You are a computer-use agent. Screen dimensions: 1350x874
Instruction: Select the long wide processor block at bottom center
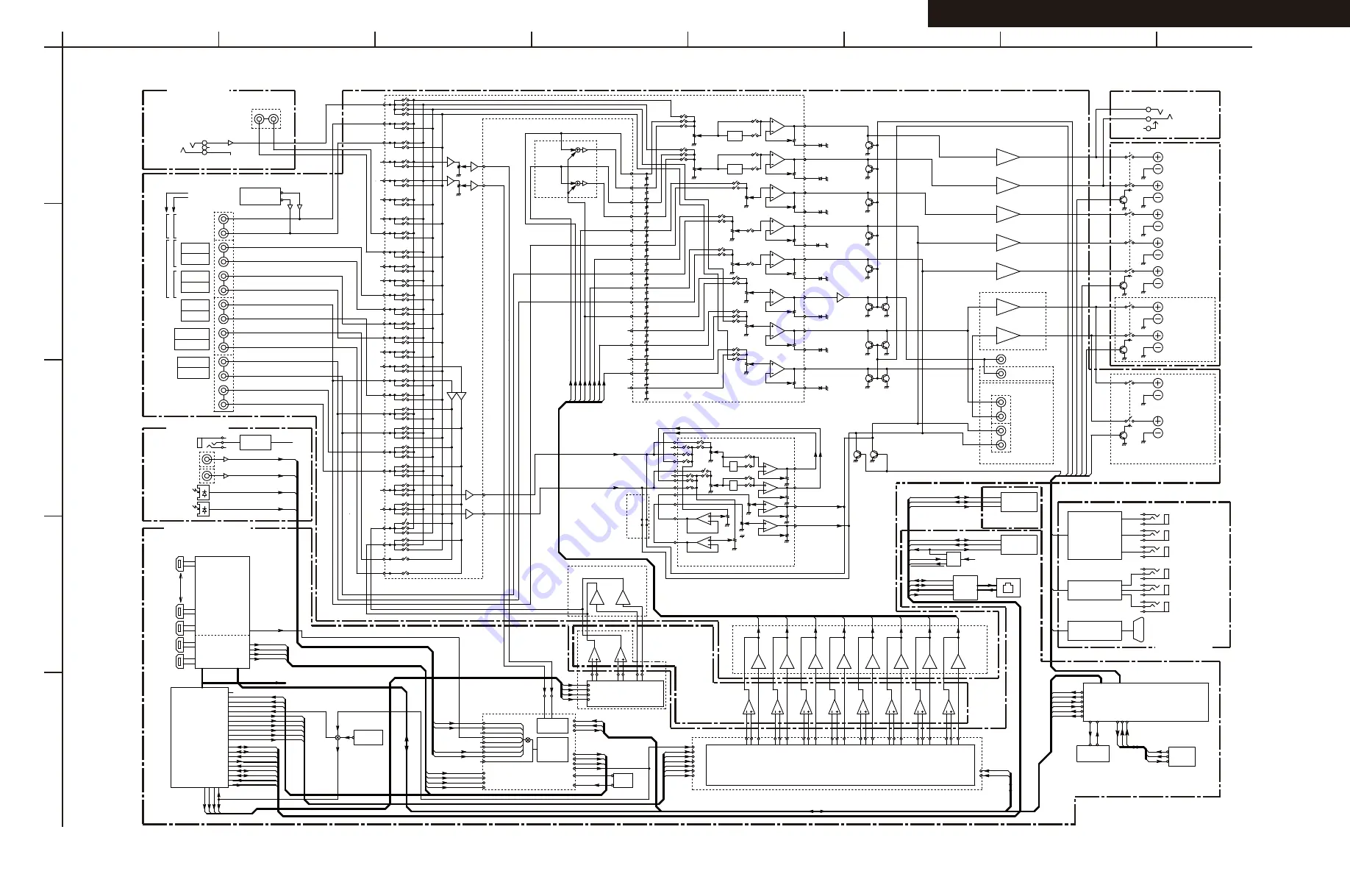point(840,765)
